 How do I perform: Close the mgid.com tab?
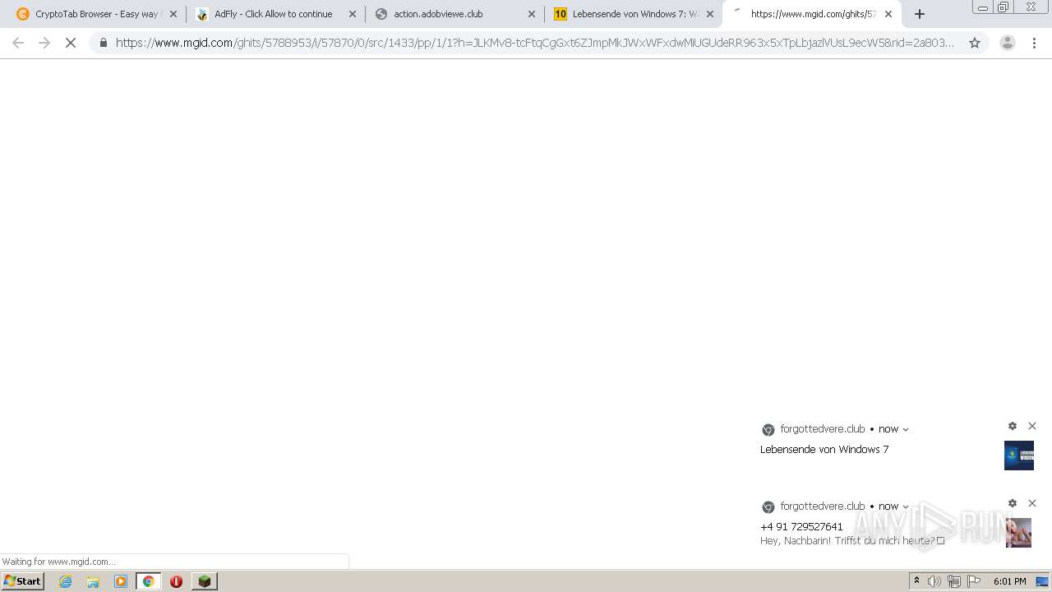coord(888,14)
